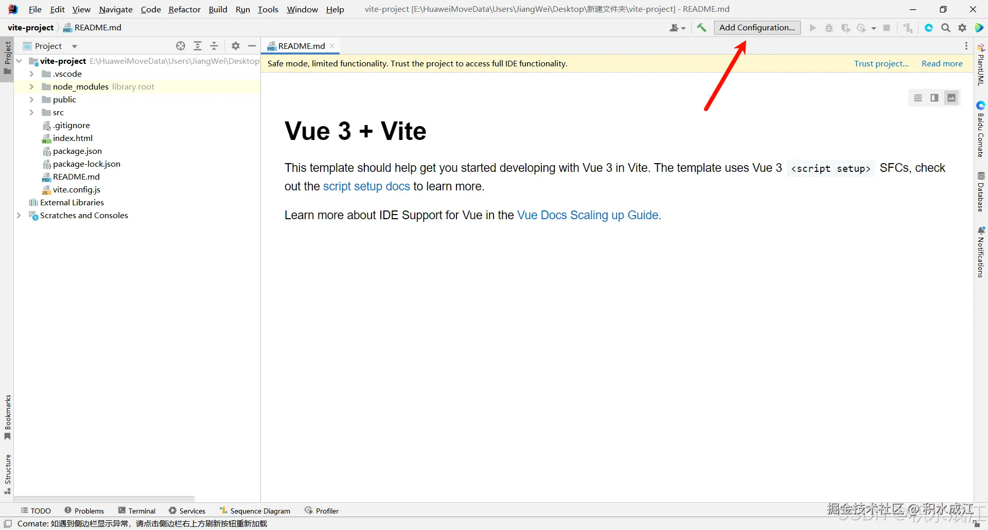Open the profiler run dropdown arrow
This screenshot has width=988, height=530.
click(x=874, y=28)
